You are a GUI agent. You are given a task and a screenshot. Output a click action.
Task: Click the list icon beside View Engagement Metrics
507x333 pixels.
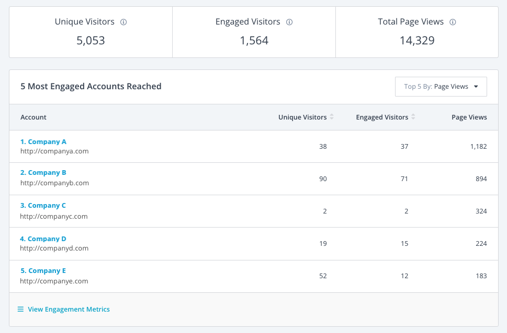[20, 309]
